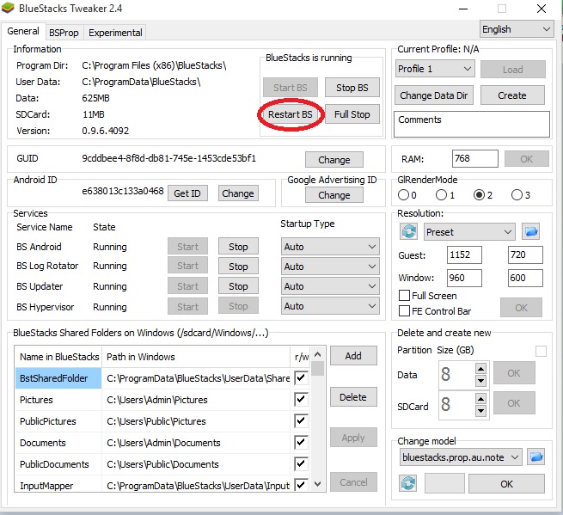
Task: Toggle r/w checkbox for Pictures folder
Action: tap(301, 399)
